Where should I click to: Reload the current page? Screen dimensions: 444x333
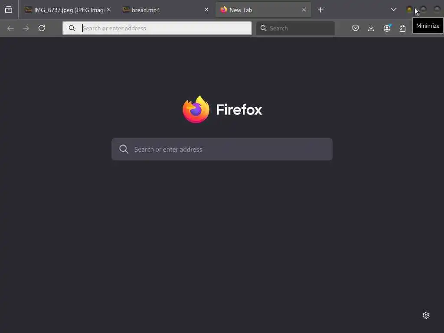42,28
